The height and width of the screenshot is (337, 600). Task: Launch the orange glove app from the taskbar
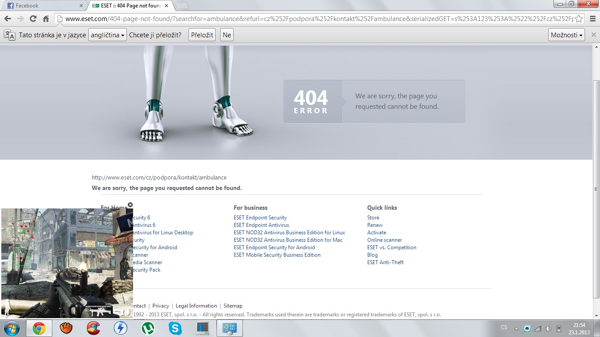pyautogui.click(x=66, y=328)
